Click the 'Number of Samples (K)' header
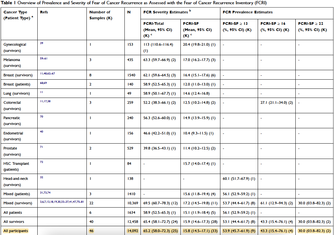Screen dimensions: 334x235 tap(101, 15)
